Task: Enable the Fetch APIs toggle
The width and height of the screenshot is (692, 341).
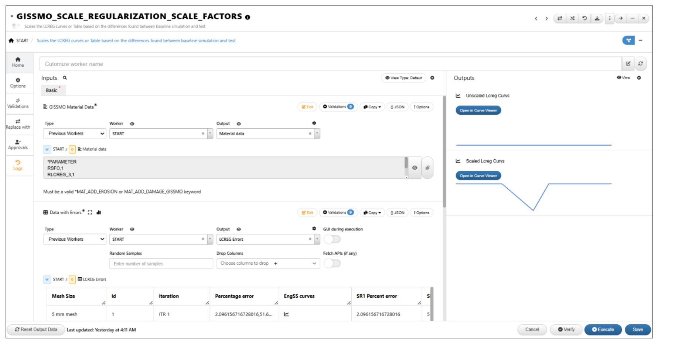Action: (332, 263)
